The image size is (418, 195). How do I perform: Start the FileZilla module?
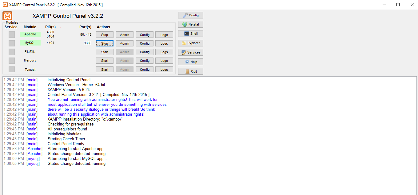104,52
